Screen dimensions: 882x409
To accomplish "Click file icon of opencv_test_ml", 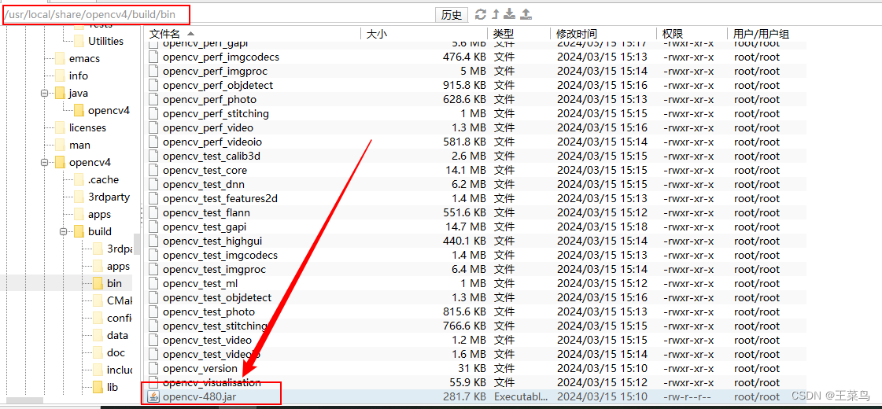I will pos(153,283).
